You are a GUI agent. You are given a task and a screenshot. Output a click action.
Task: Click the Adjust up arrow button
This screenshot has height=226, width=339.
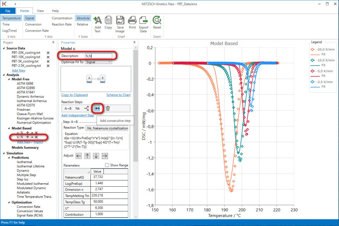coord(87,156)
